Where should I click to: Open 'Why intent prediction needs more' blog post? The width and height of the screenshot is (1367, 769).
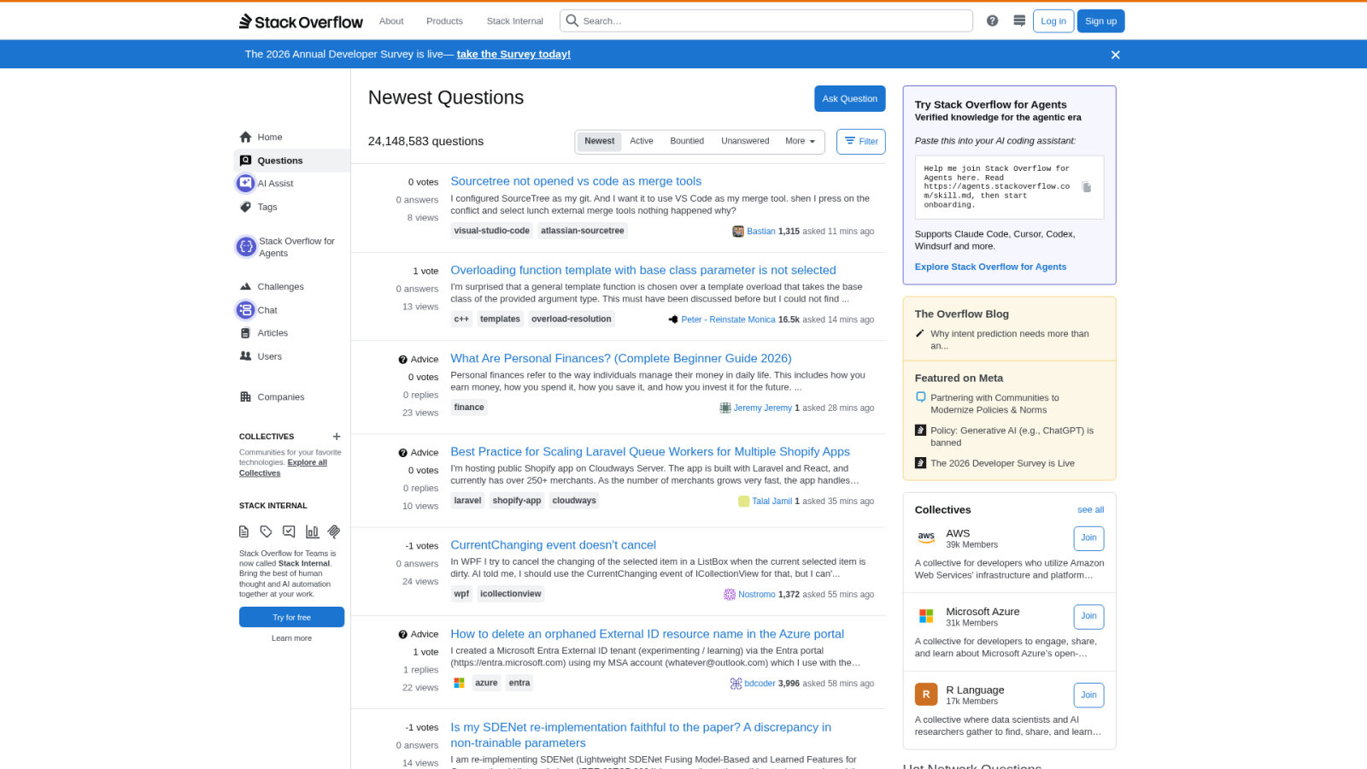coord(1010,340)
